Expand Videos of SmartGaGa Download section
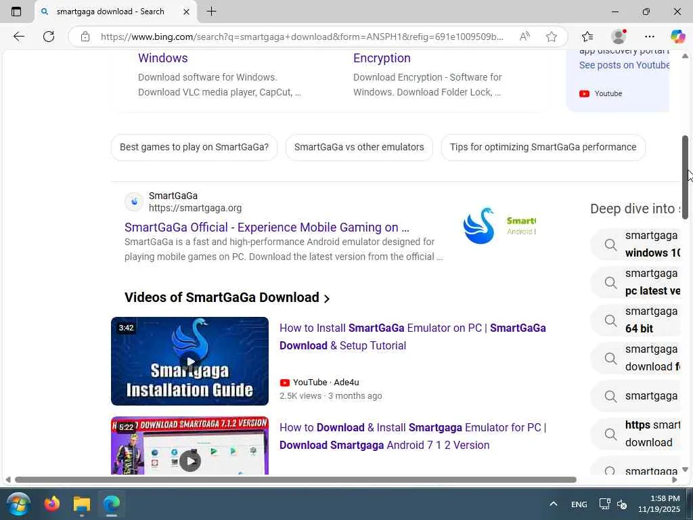 pyautogui.click(x=227, y=298)
